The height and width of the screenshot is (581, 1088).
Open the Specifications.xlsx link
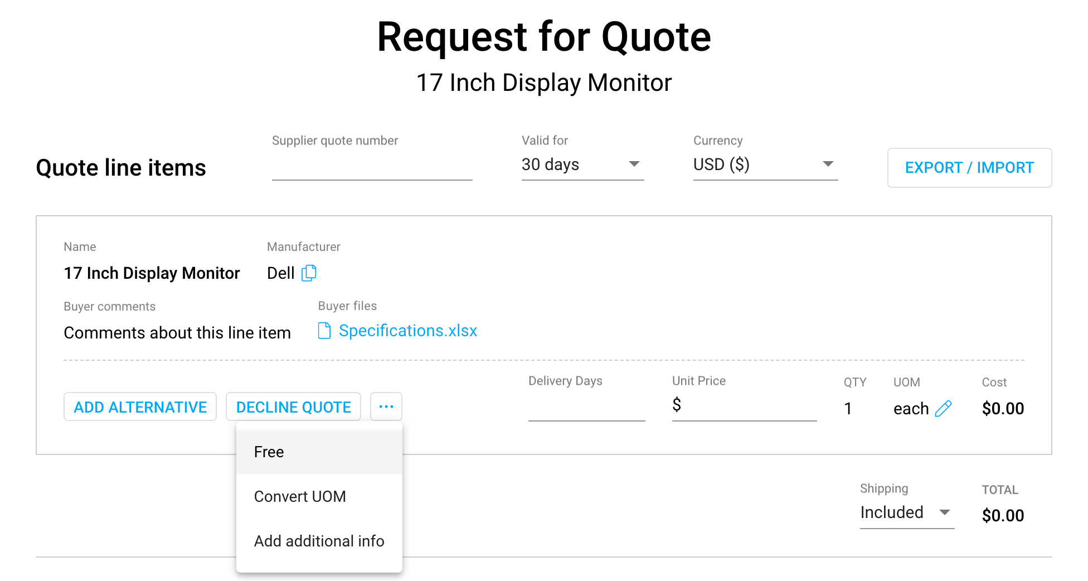408,331
